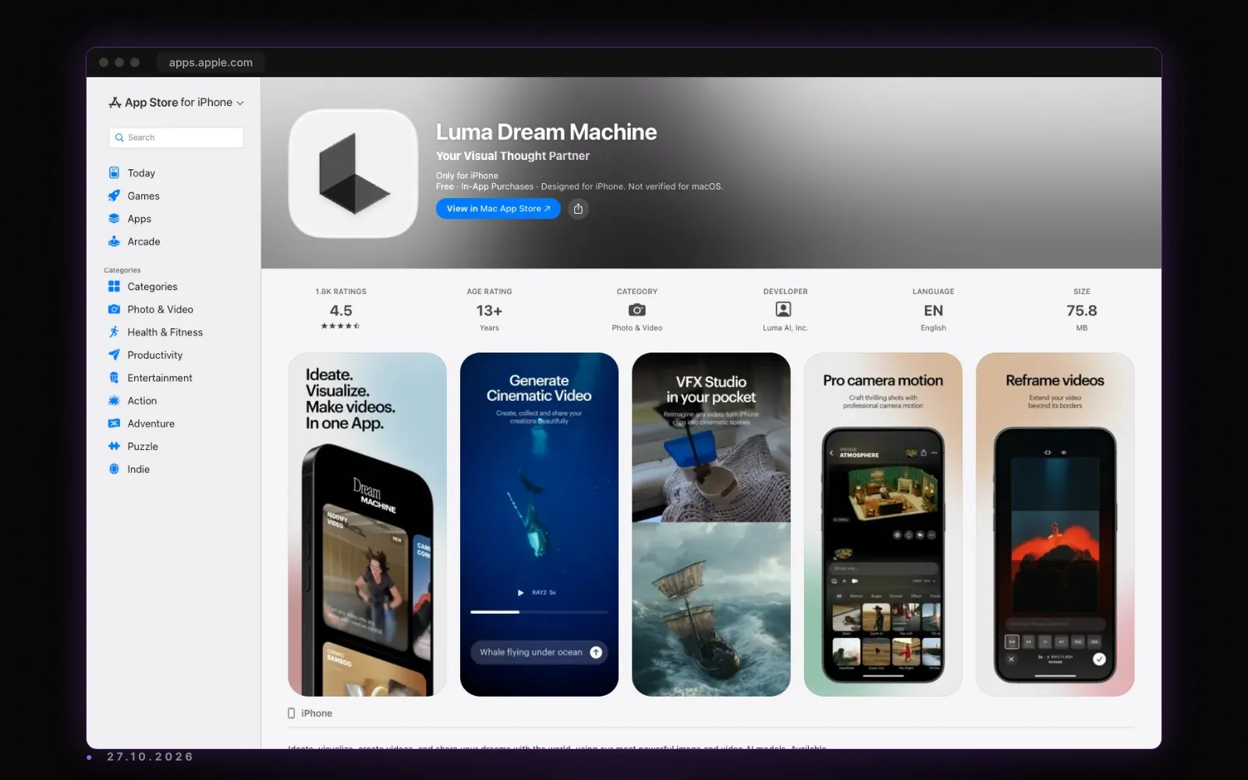Open the Pro camera motion screenshot
The height and width of the screenshot is (780, 1248).
(x=883, y=524)
